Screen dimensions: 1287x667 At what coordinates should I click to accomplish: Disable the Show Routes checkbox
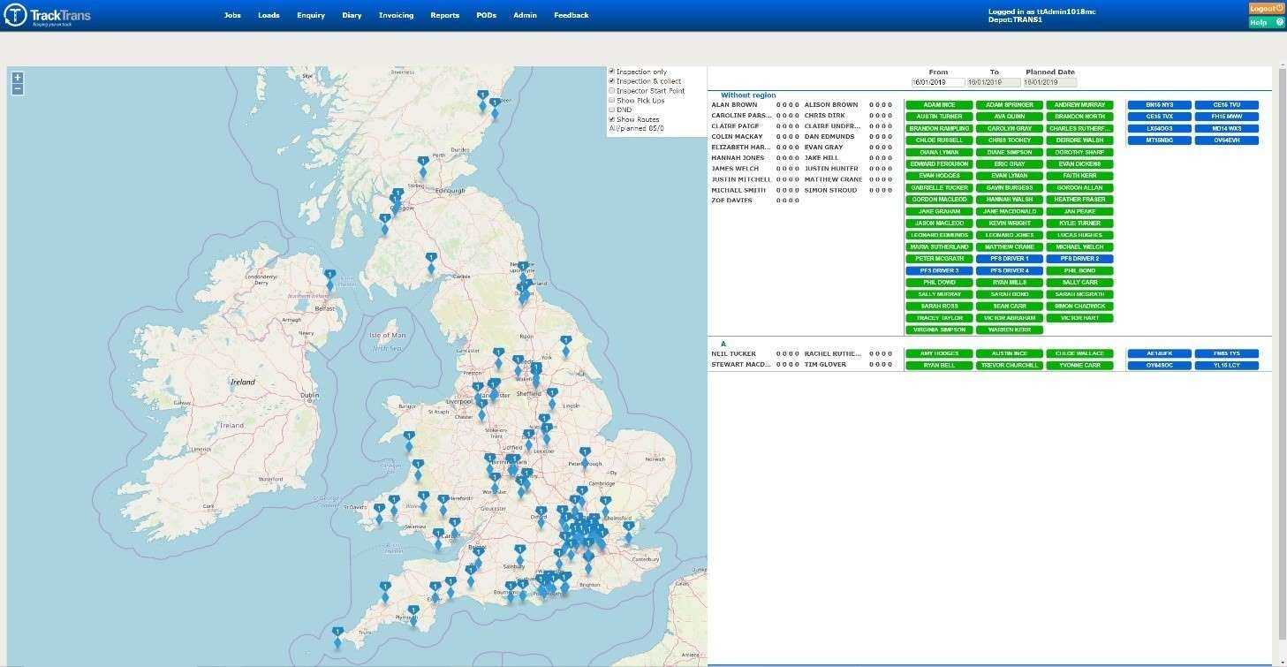coord(611,119)
